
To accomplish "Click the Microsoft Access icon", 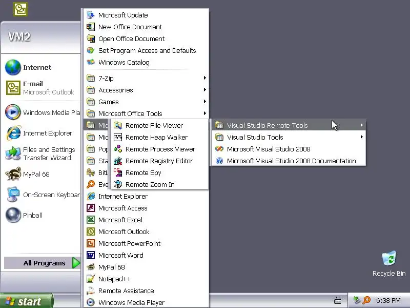I will tap(91, 208).
